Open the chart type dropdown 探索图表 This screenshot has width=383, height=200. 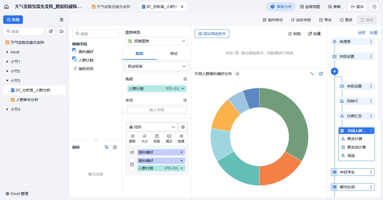(x=157, y=41)
